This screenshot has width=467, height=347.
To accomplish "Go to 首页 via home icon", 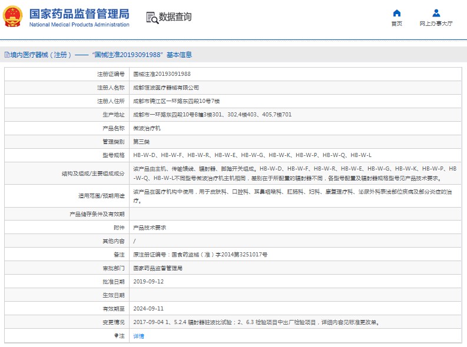I will pos(397,13).
